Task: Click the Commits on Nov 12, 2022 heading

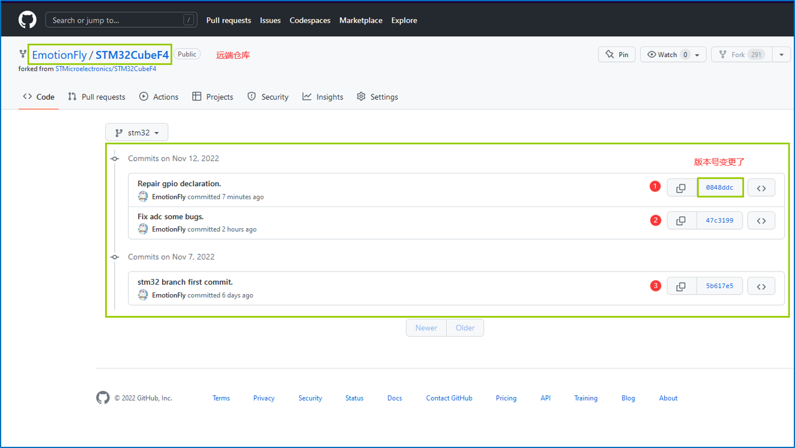Action: click(x=174, y=159)
